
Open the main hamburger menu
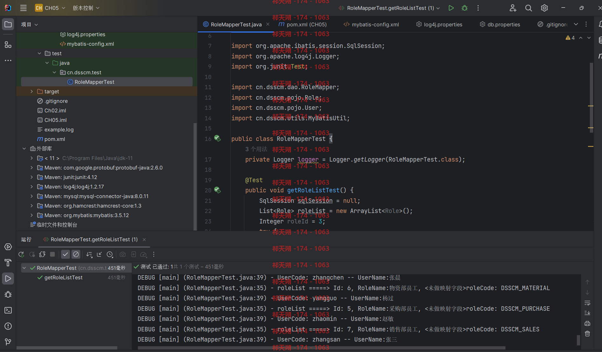coord(23,8)
